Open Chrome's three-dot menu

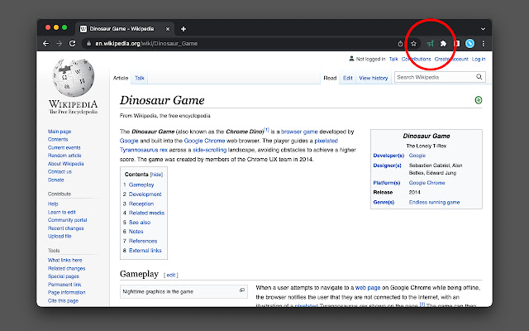pos(483,44)
